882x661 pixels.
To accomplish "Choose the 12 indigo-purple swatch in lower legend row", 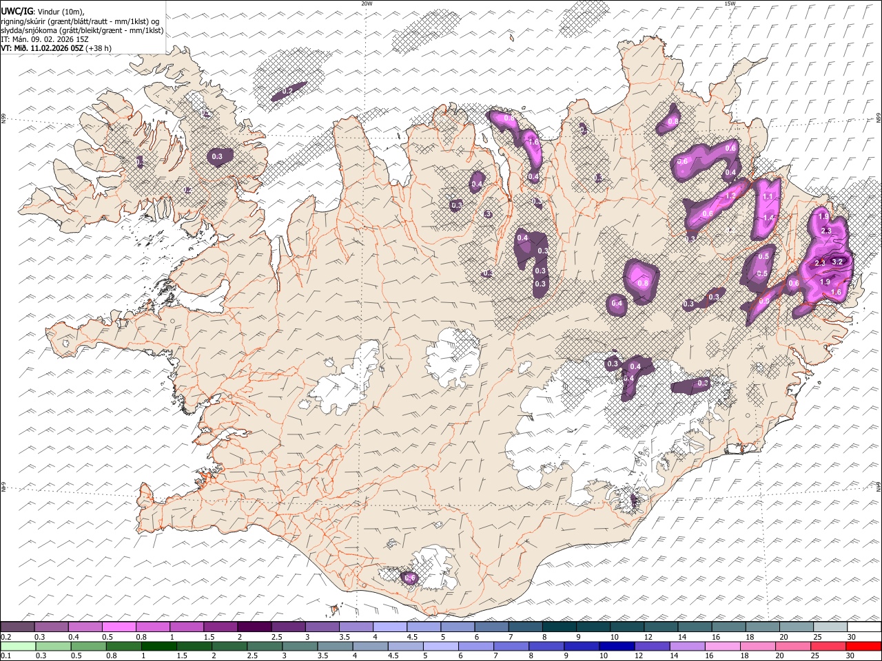I will [652, 646].
